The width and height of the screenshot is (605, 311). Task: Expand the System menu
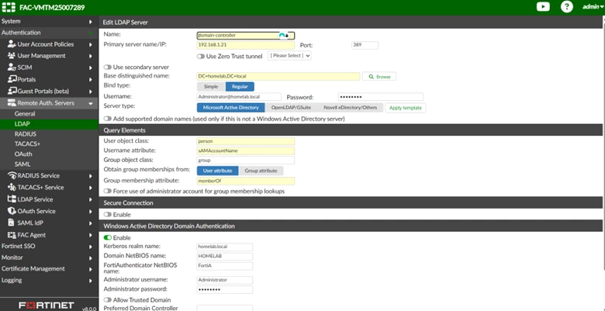[49, 21]
